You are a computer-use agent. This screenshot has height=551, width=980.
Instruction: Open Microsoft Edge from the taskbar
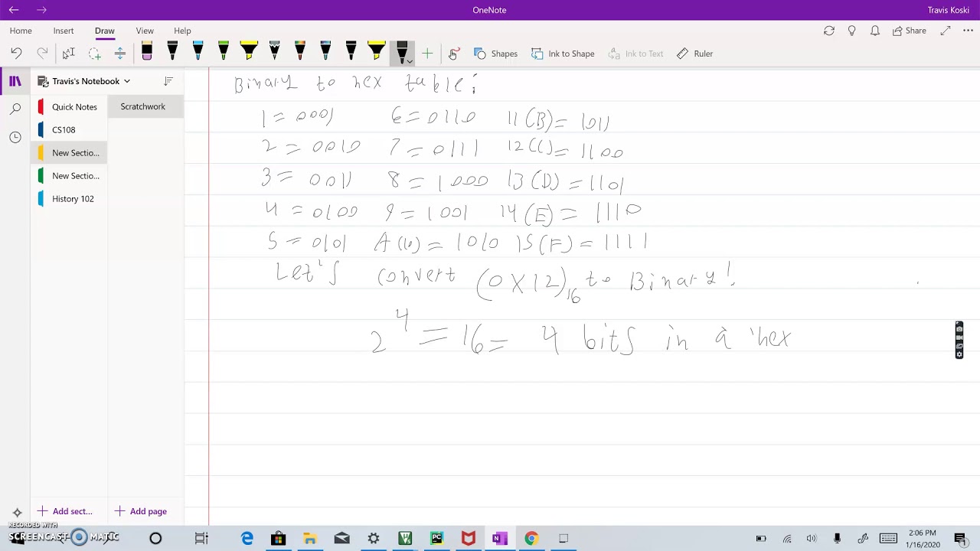pyautogui.click(x=247, y=538)
